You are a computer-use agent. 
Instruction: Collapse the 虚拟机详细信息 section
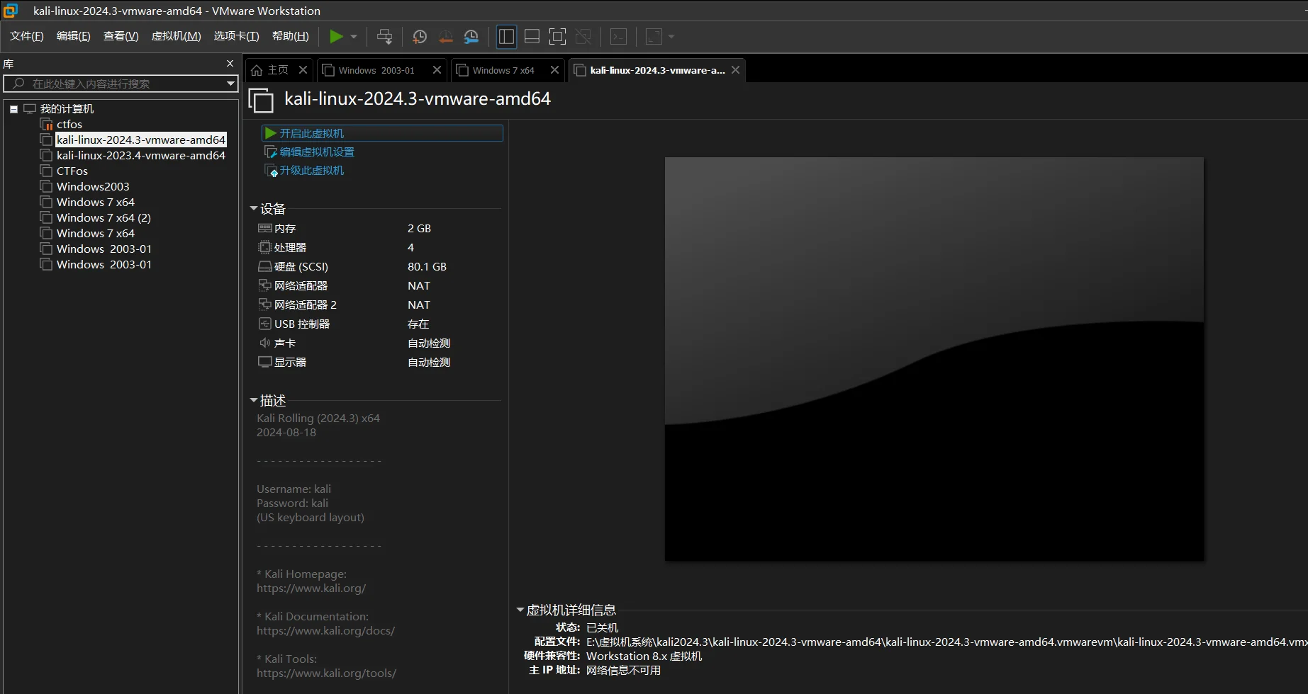pos(520,610)
